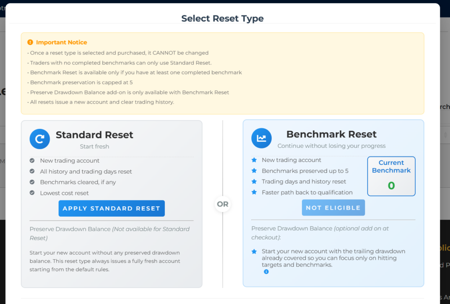Image resolution: width=450 pixels, height=304 pixels.
Task: Click the Important Notice warning icon
Action: [30, 43]
